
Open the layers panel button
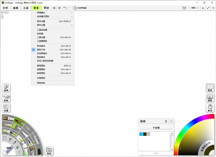[210, 88]
